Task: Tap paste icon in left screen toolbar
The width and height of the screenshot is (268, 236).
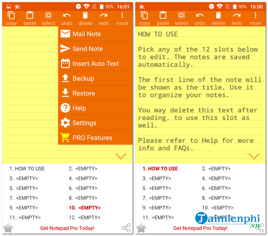Action: pyautogui.click(x=30, y=15)
